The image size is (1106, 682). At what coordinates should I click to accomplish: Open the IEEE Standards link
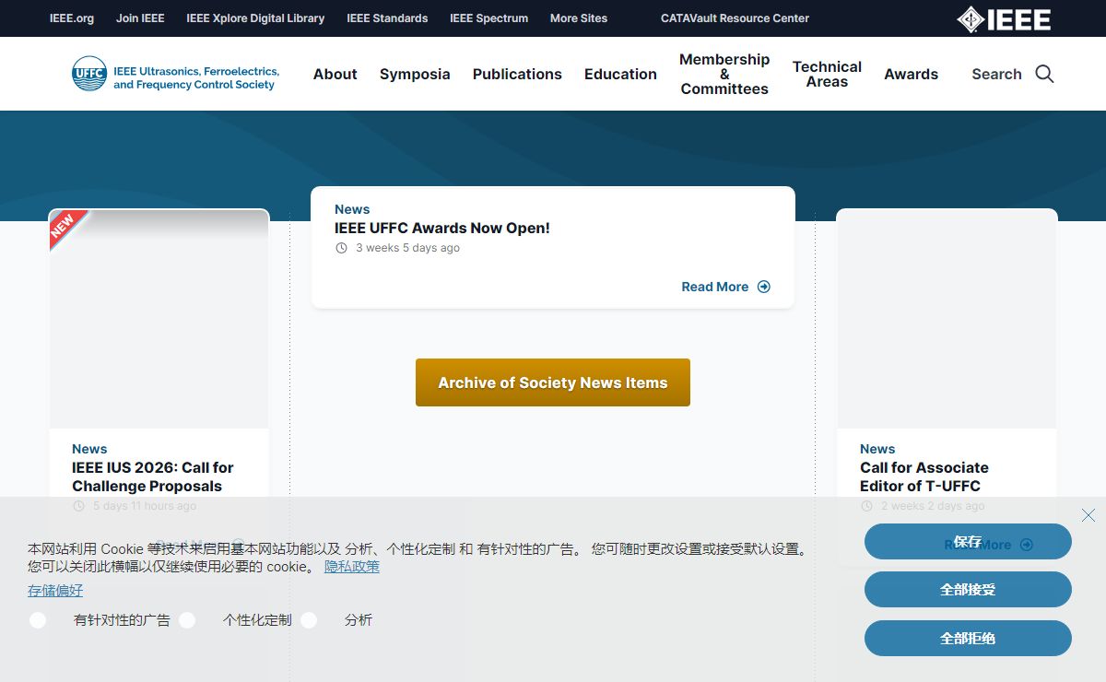(387, 18)
